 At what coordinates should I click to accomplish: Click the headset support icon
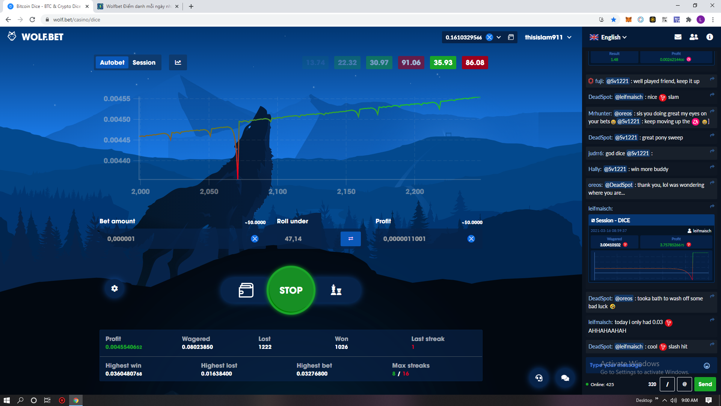539,378
